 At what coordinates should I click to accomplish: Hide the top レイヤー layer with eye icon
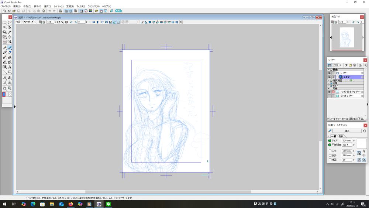click(329, 73)
